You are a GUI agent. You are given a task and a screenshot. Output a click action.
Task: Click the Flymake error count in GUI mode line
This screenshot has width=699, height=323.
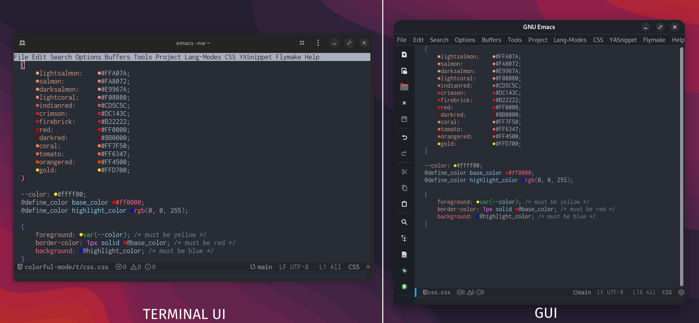coord(460,292)
